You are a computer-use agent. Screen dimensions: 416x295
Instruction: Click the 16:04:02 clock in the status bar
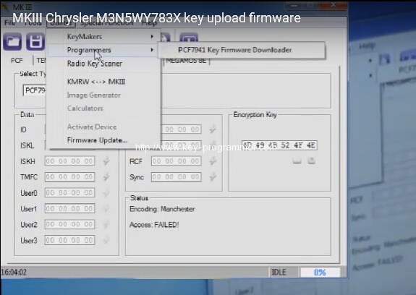point(14,272)
